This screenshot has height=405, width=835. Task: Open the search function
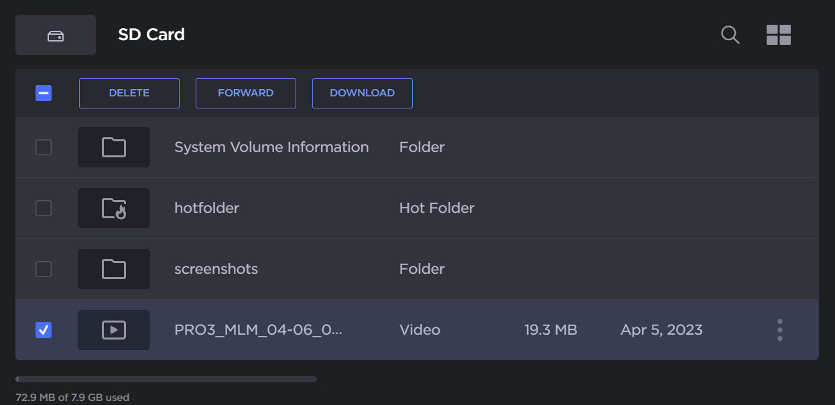(730, 35)
